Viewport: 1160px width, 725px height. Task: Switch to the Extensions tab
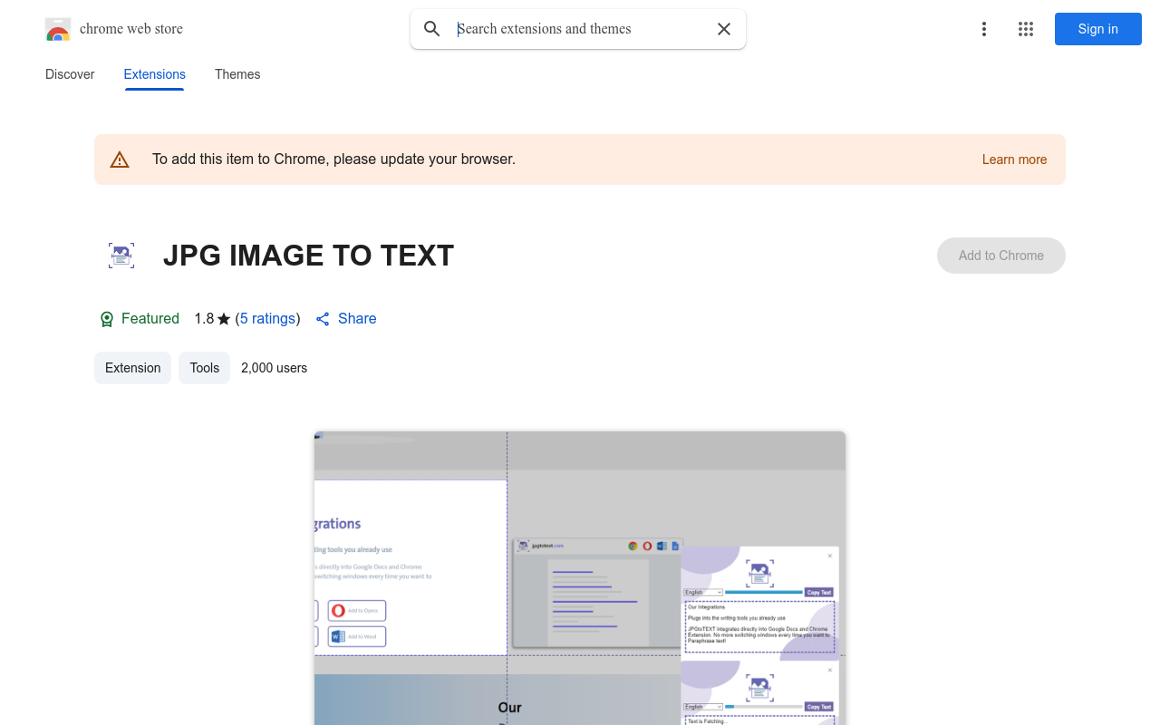point(155,74)
